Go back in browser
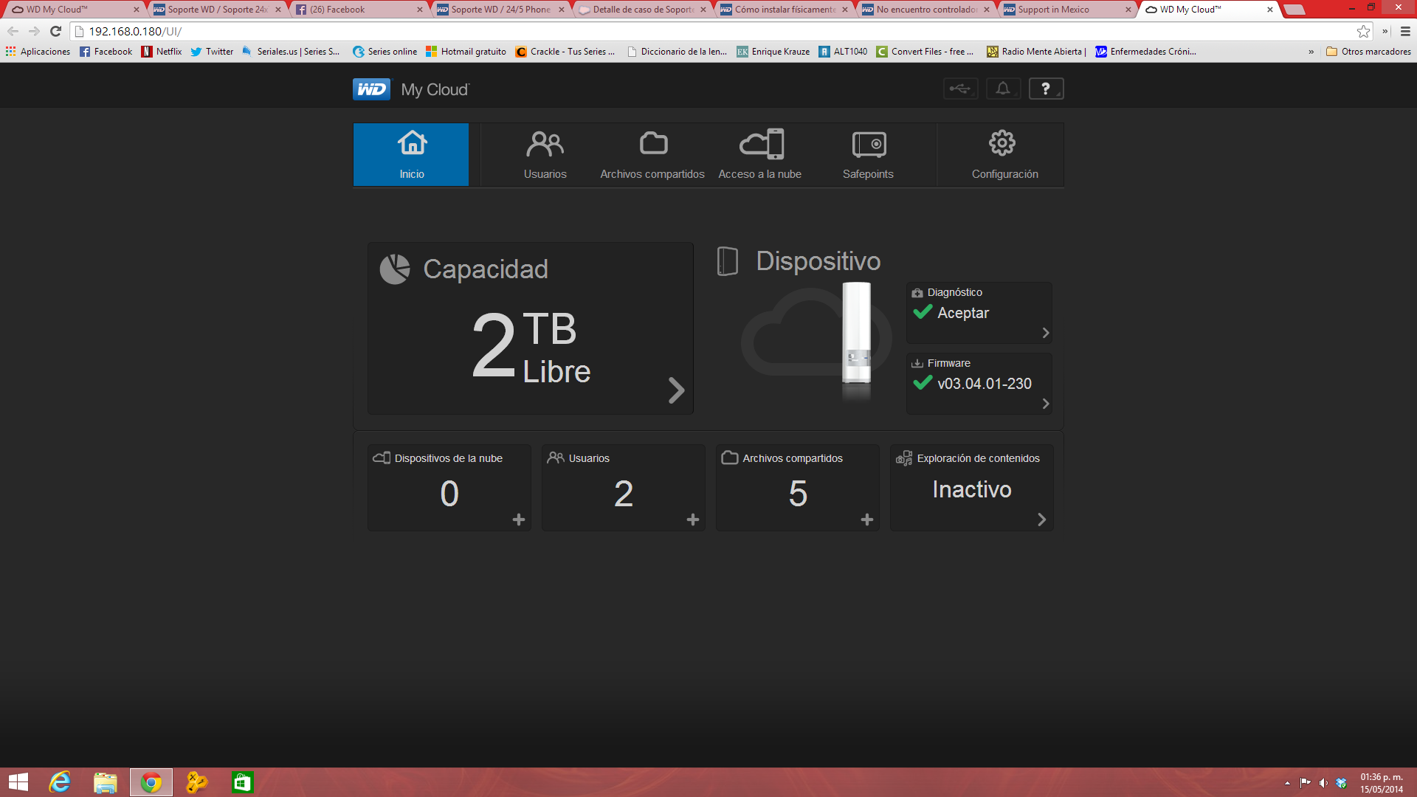This screenshot has width=1417, height=797. click(13, 31)
